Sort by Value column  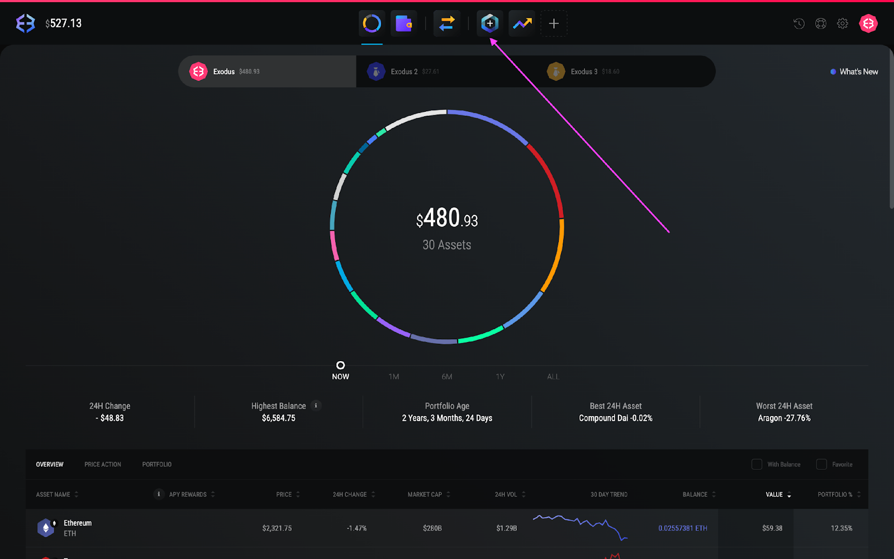point(778,495)
